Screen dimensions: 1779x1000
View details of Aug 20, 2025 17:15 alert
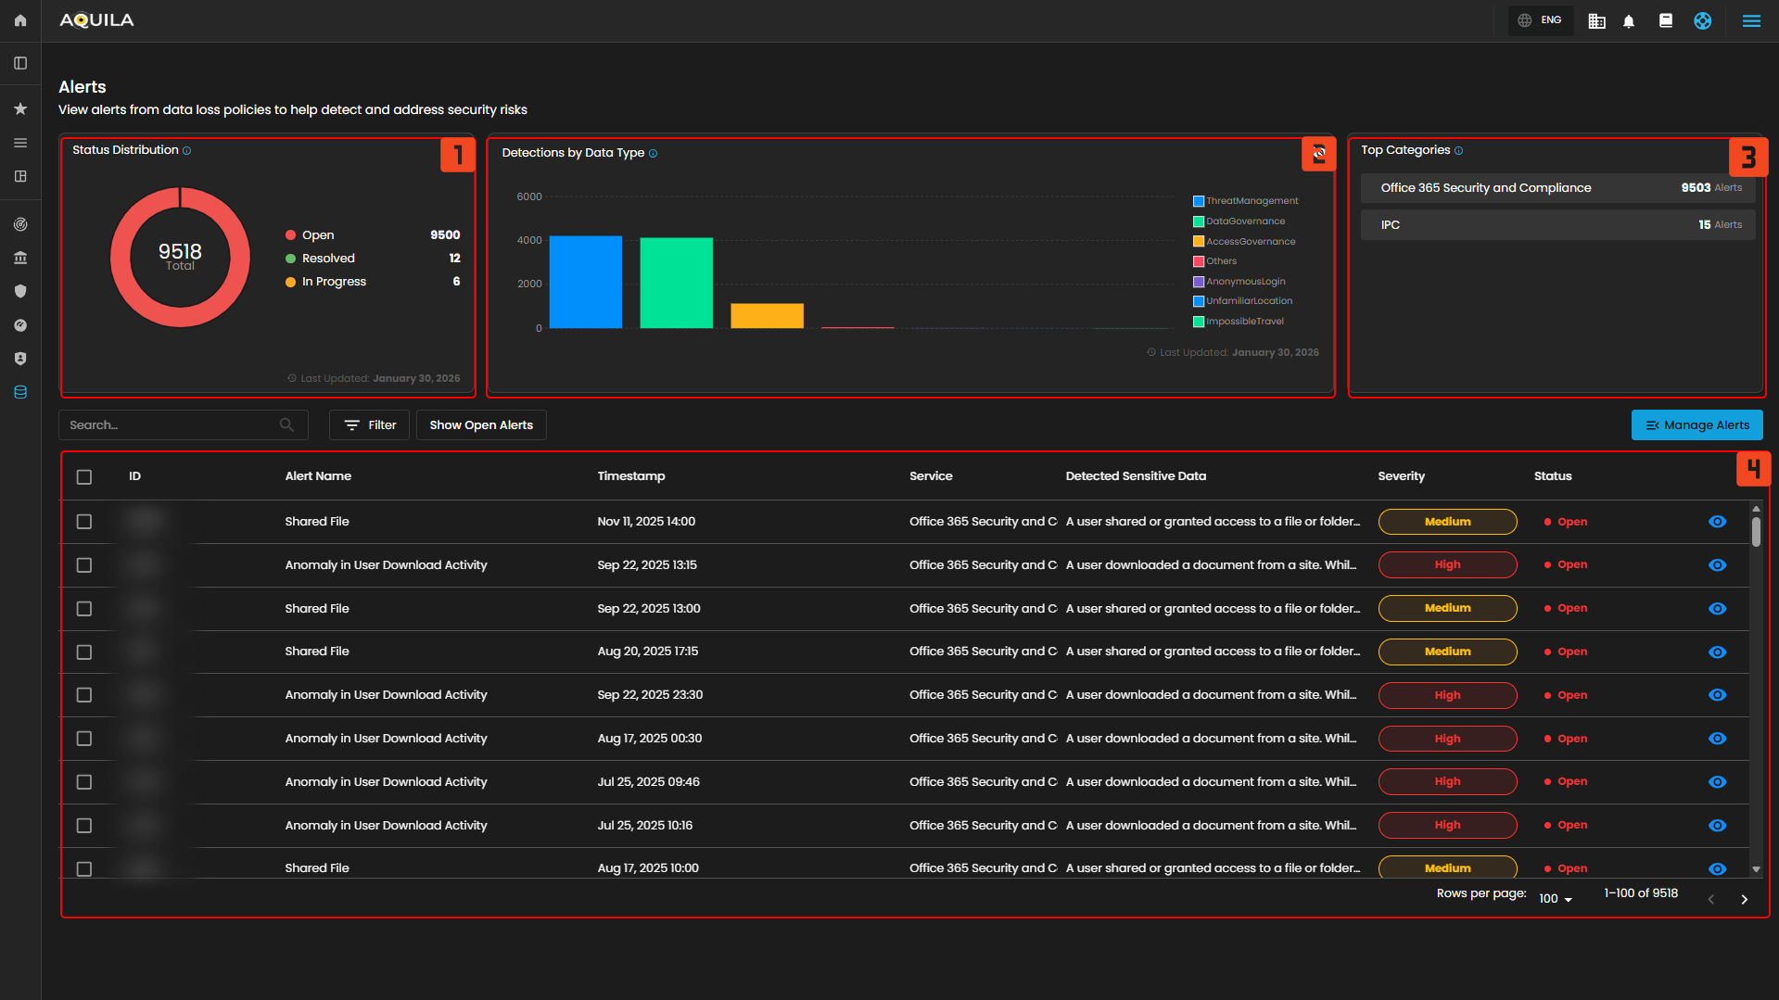pyautogui.click(x=1717, y=652)
